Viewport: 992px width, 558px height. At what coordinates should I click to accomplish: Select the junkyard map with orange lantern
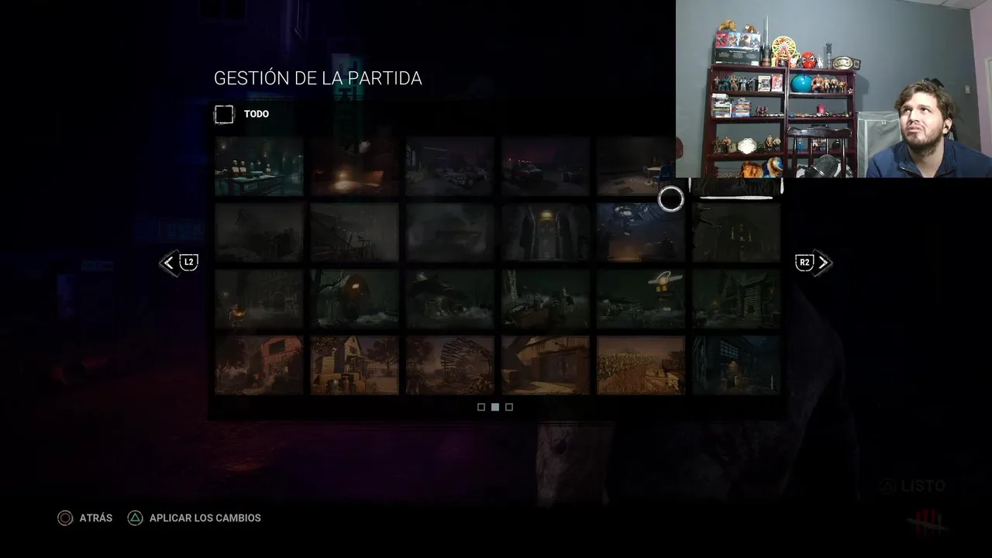(x=259, y=299)
